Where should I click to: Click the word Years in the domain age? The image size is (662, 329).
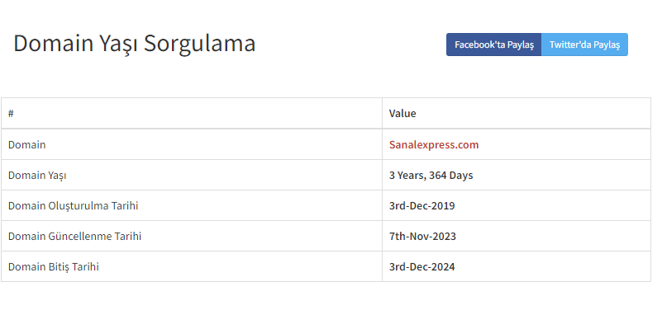[x=411, y=176]
